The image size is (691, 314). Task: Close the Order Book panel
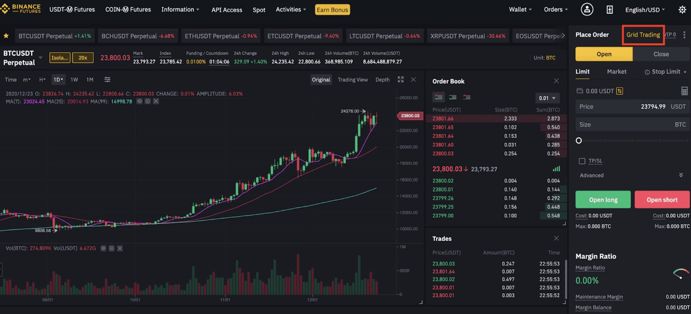556,81
